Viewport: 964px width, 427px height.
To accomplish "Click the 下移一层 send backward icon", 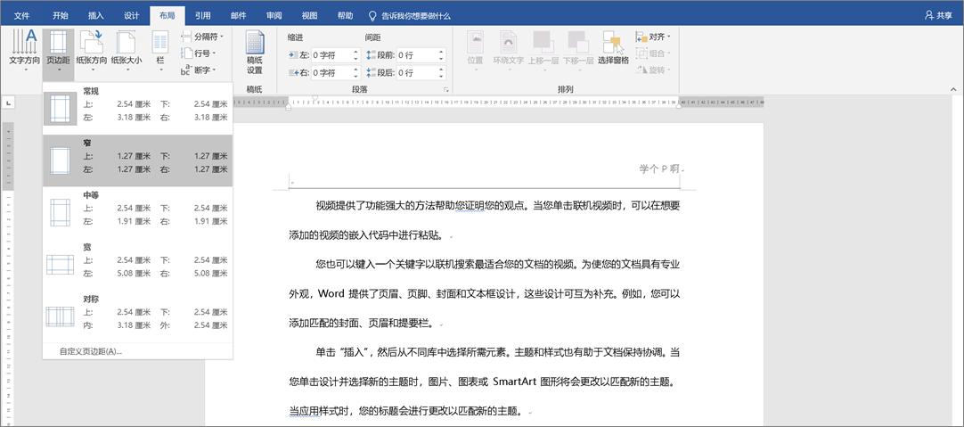I will (578, 49).
